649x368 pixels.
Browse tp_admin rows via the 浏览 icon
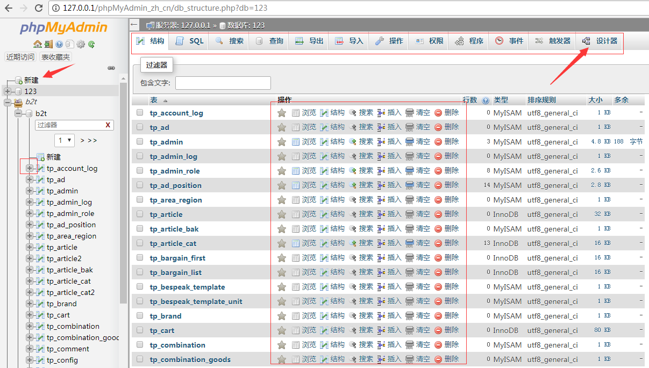pyautogui.click(x=296, y=141)
